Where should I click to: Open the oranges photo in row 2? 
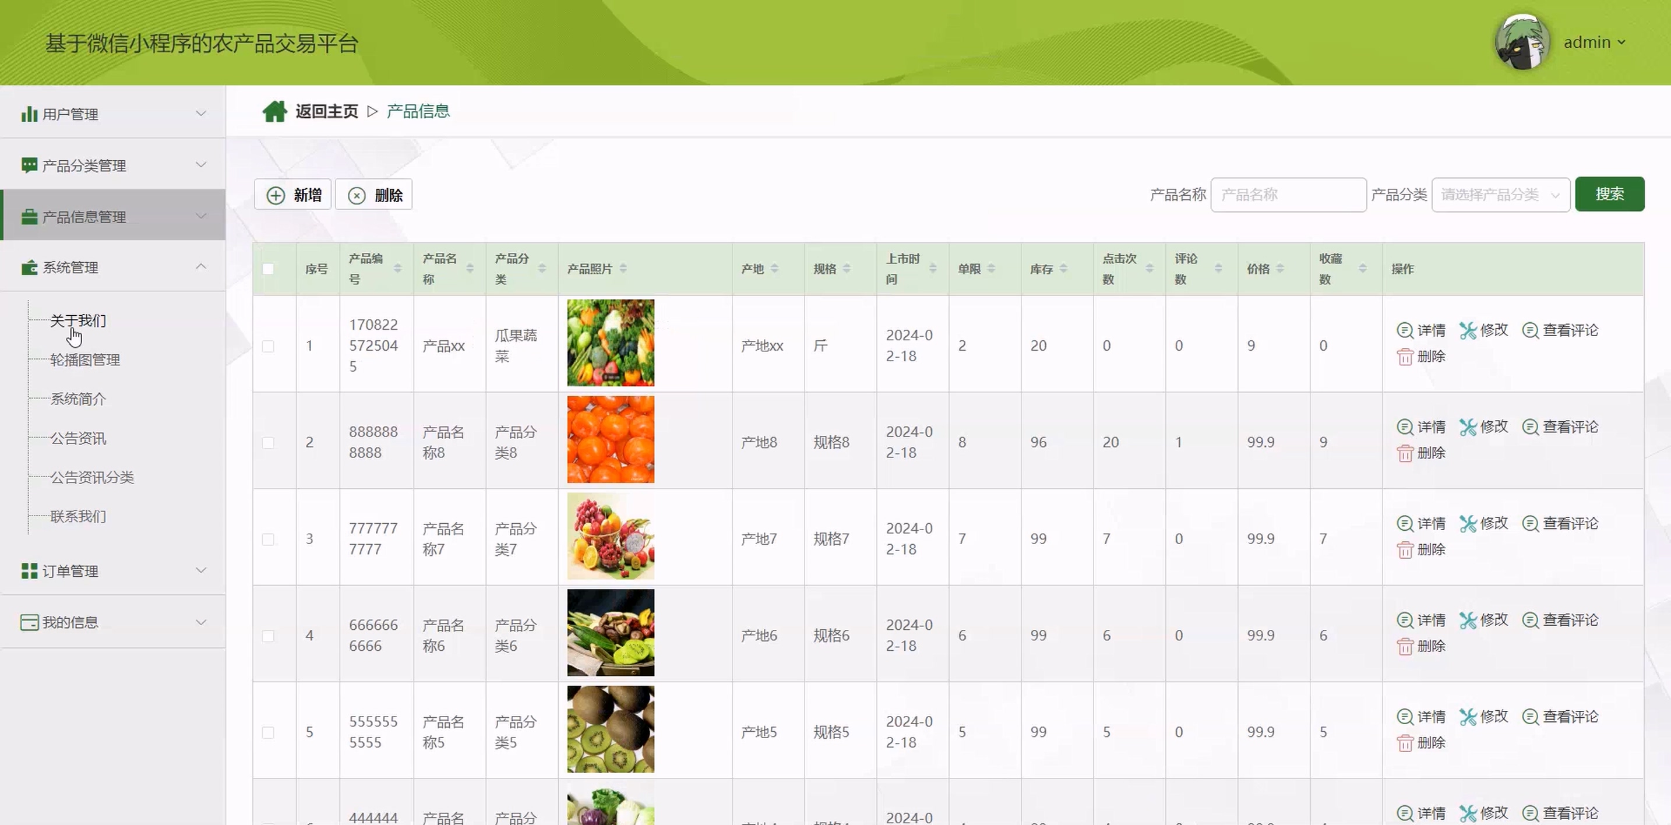pos(611,439)
